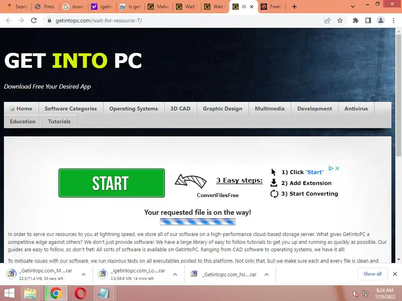Open Opera from the taskbar
The height and width of the screenshot is (301, 402).
coord(80,293)
